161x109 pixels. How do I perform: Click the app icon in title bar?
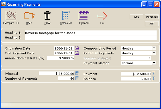(3, 4)
